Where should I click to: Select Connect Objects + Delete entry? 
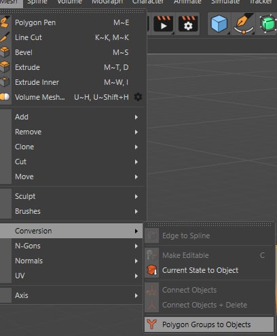tap(208, 305)
